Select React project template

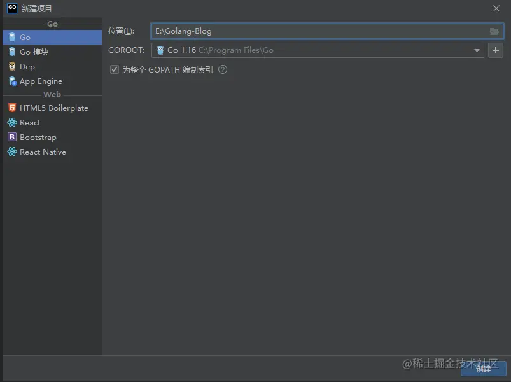[52, 122]
